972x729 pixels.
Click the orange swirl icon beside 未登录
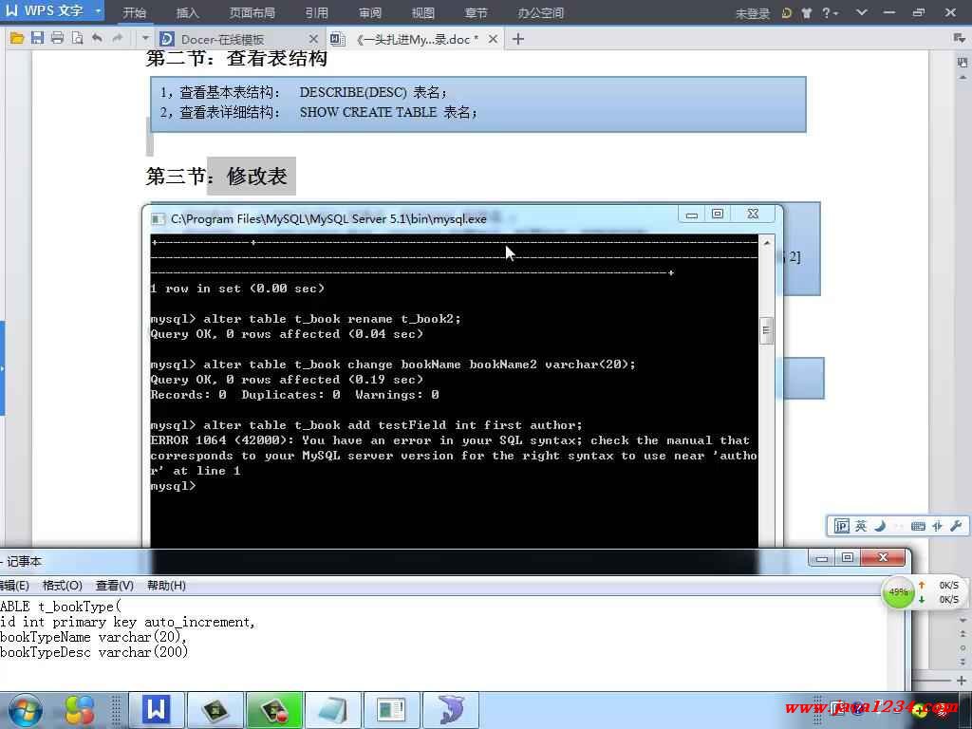click(787, 12)
